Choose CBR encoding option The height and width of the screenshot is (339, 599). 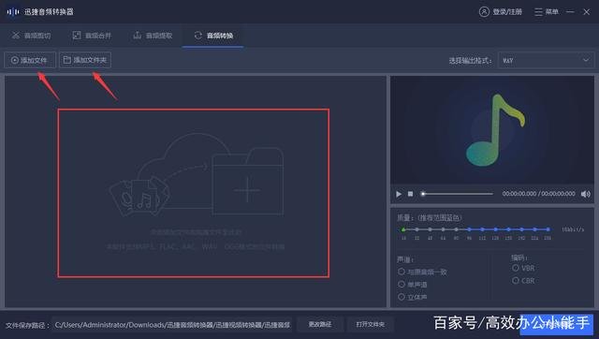[516, 281]
